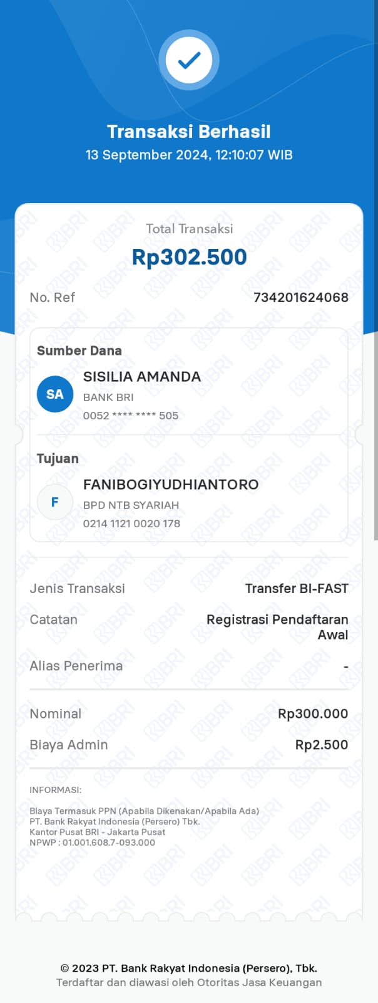Select reference number 734201624068

(x=300, y=297)
